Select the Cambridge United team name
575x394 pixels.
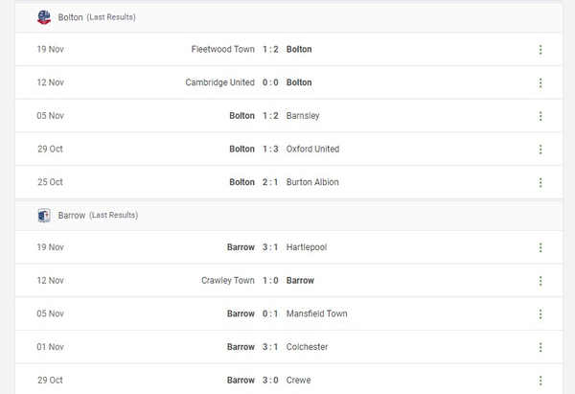pyautogui.click(x=220, y=82)
